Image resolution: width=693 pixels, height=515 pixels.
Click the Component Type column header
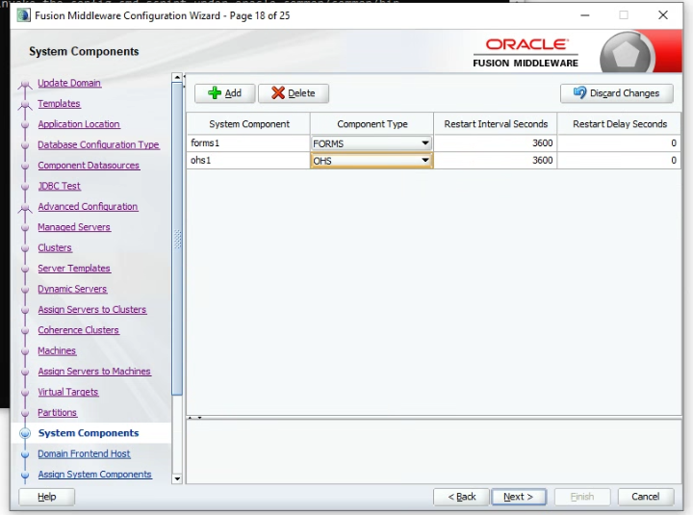[x=372, y=124]
